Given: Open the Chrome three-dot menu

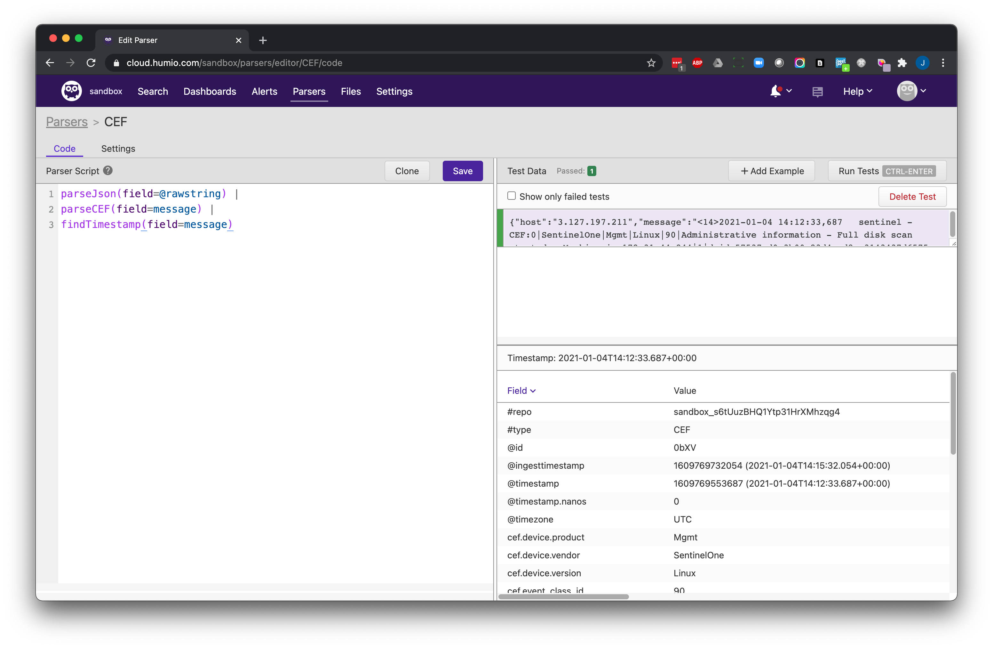Looking at the screenshot, I should 943,63.
